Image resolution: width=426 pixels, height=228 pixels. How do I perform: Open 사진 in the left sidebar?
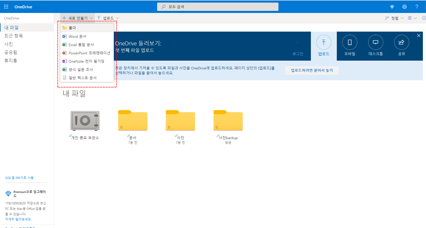pos(27,44)
